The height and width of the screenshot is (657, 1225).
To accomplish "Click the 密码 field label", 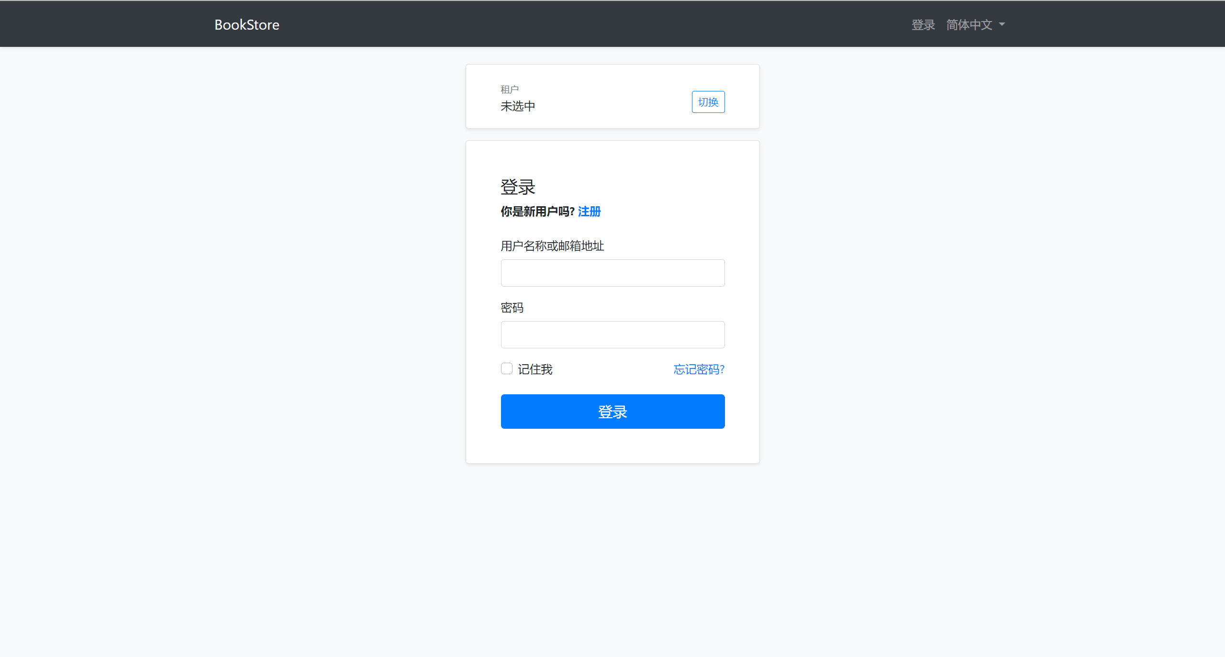I will click(512, 308).
